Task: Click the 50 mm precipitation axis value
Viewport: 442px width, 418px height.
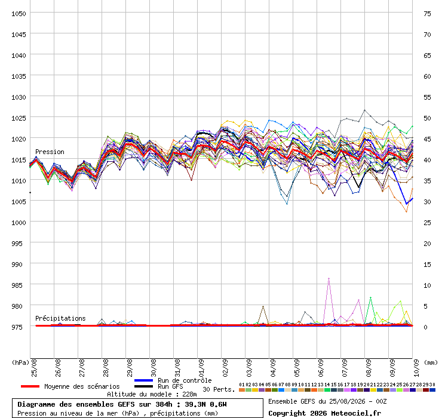Action: [427, 118]
